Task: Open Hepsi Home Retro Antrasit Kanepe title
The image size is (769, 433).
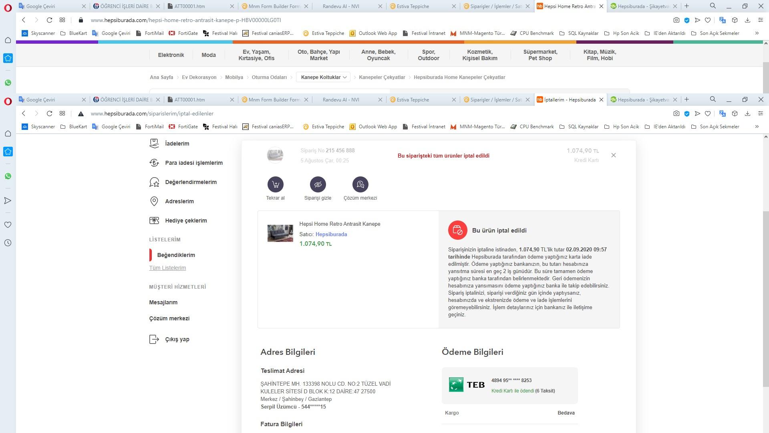Action: click(x=340, y=224)
